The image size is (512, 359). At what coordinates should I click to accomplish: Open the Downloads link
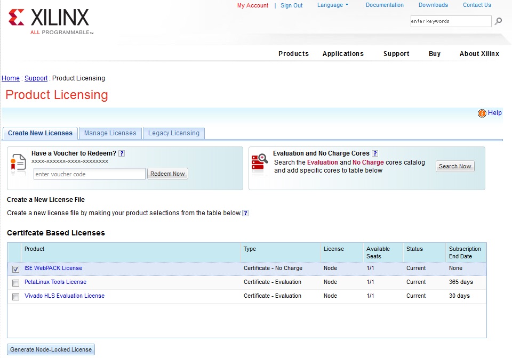pos(433,5)
